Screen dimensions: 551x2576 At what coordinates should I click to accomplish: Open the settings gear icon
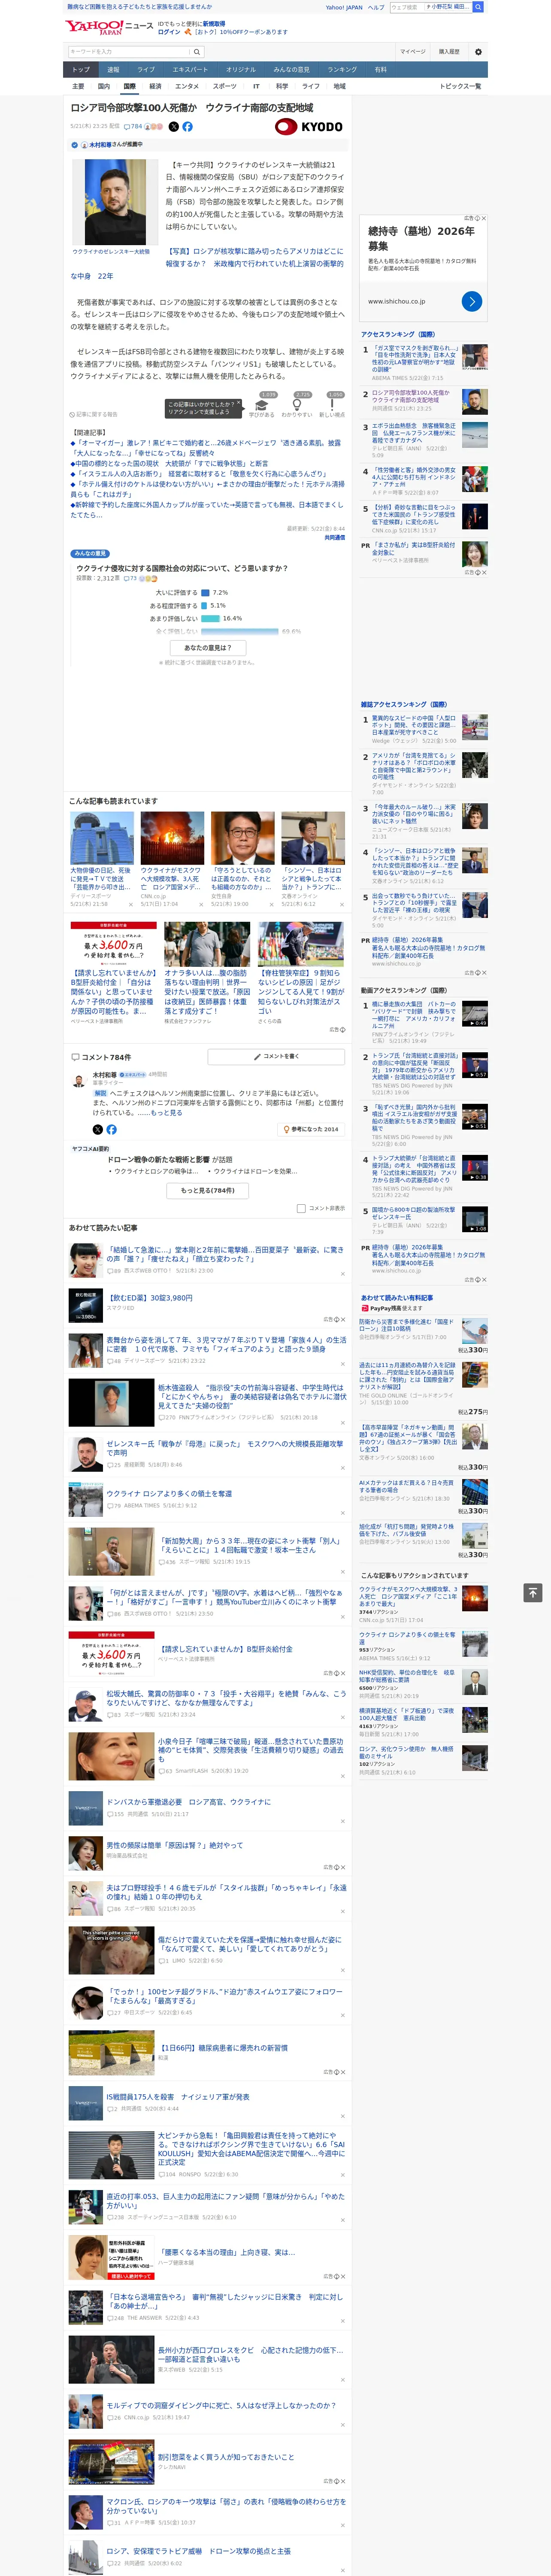tap(478, 52)
